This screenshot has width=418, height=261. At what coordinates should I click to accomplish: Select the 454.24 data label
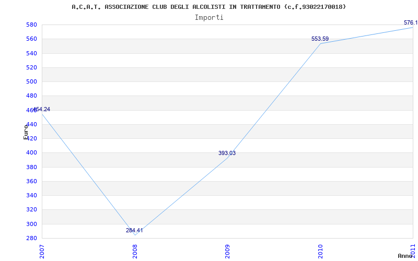[x=41, y=109]
